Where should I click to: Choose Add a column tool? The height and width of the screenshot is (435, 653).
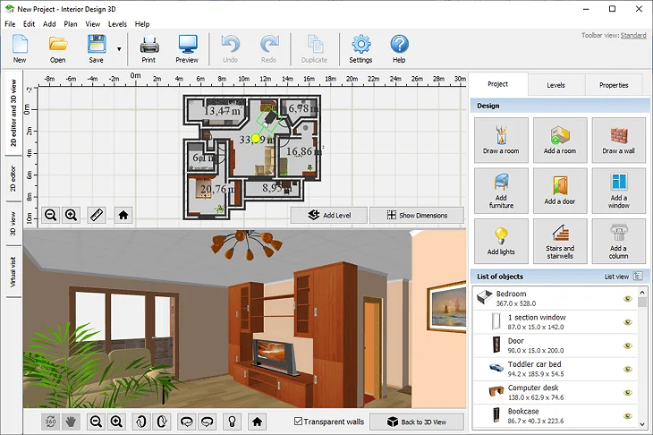[618, 242]
